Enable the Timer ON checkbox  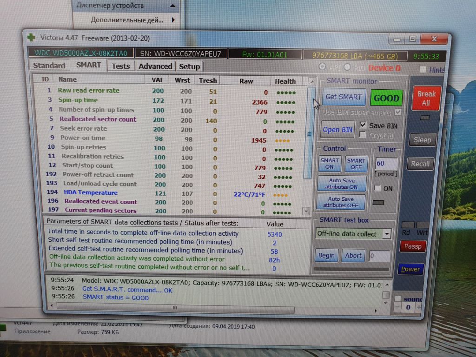[377, 188]
